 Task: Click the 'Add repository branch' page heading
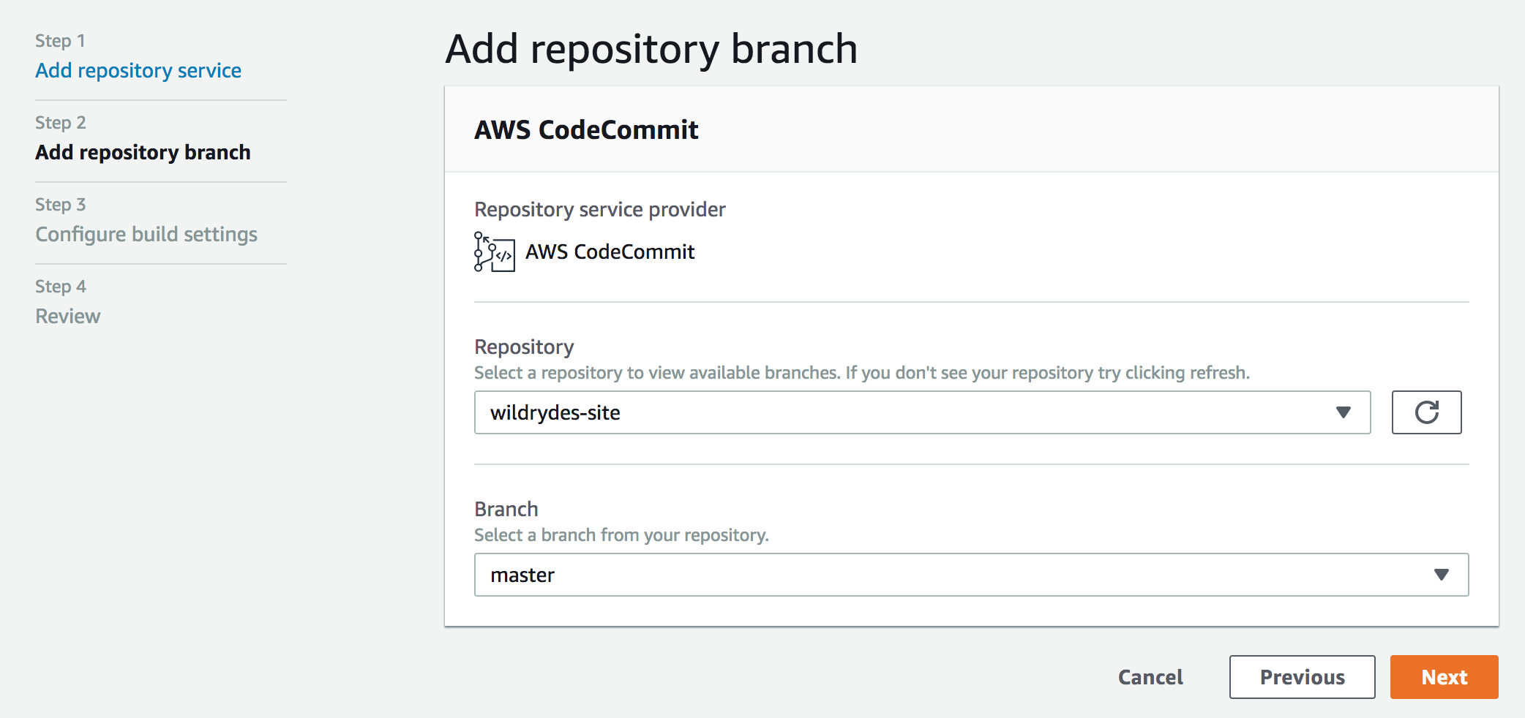[x=651, y=49]
